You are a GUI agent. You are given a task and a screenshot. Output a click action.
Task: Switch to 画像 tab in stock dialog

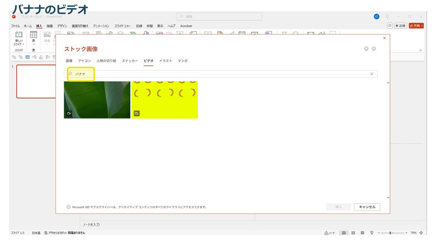click(69, 61)
